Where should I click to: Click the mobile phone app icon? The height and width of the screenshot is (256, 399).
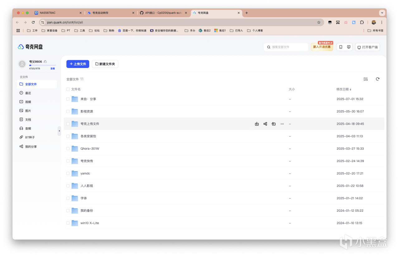click(341, 47)
